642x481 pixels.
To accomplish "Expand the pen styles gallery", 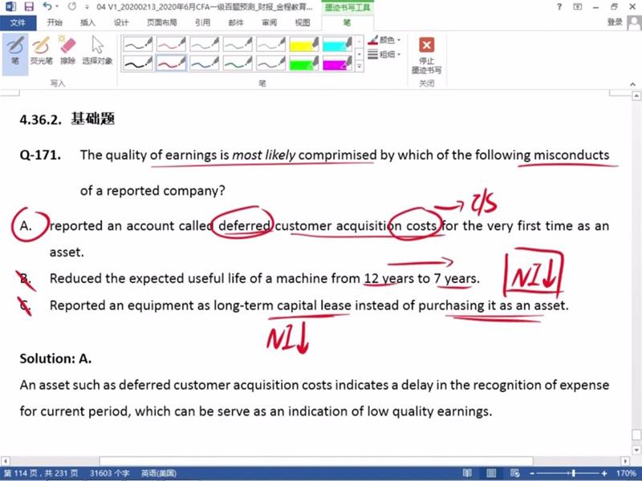I will click(360, 67).
